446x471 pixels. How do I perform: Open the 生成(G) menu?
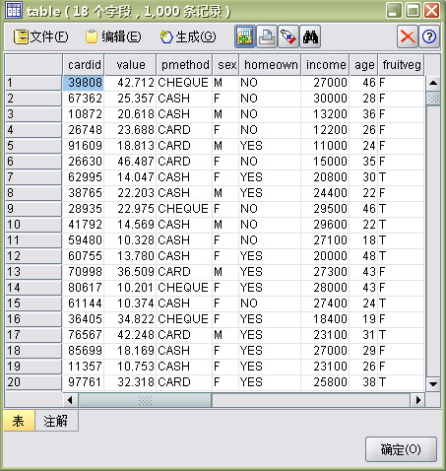pos(188,36)
